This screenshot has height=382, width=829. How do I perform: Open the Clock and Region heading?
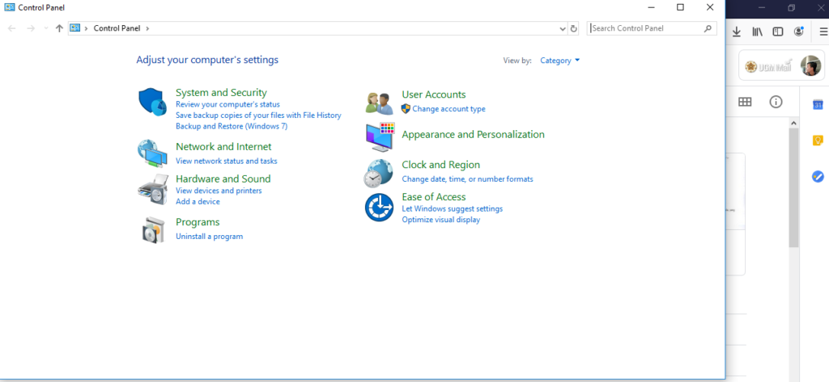[441, 165]
